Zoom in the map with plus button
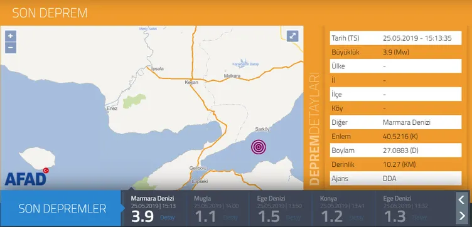This screenshot has height=227, width=472. (x=11, y=36)
